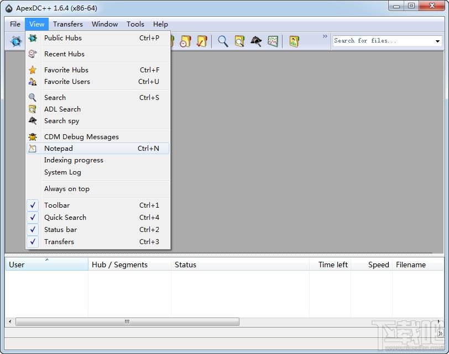Click the transfers scrollbar right arrow
The image size is (449, 354).
(439, 321)
